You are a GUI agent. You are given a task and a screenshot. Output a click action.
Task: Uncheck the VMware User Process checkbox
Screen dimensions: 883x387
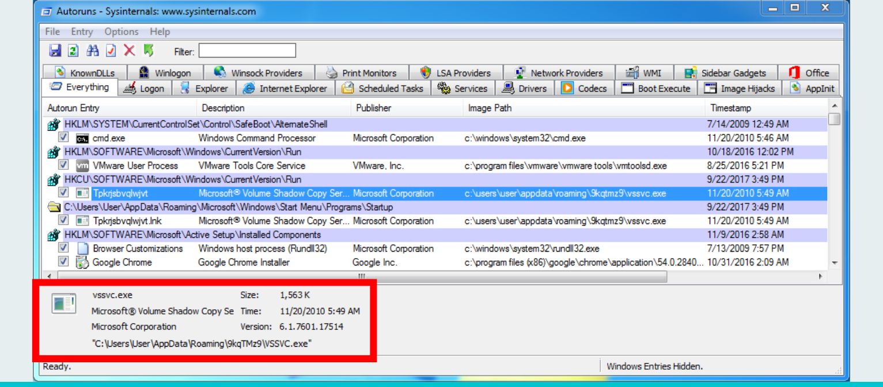[x=65, y=166]
